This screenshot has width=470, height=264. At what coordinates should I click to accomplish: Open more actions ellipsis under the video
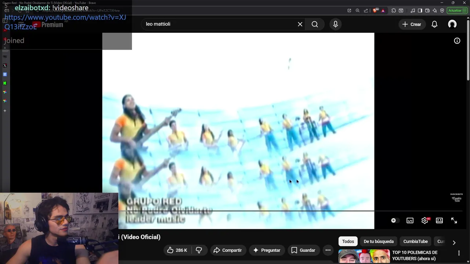click(328, 250)
